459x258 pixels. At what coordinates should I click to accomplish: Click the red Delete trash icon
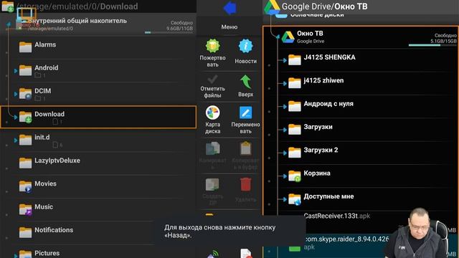(x=245, y=184)
